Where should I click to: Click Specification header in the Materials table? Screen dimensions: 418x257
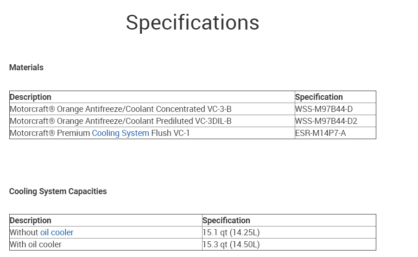tap(319, 97)
